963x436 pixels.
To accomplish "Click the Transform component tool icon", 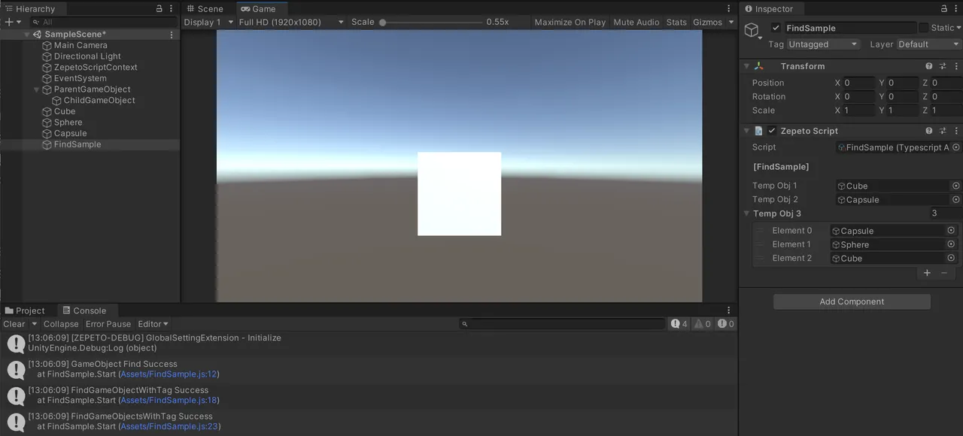I will pyautogui.click(x=943, y=66).
